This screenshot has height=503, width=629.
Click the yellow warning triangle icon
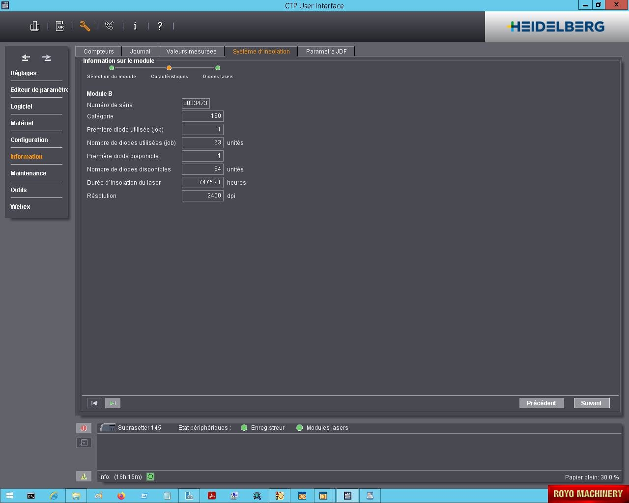pyautogui.click(x=84, y=476)
